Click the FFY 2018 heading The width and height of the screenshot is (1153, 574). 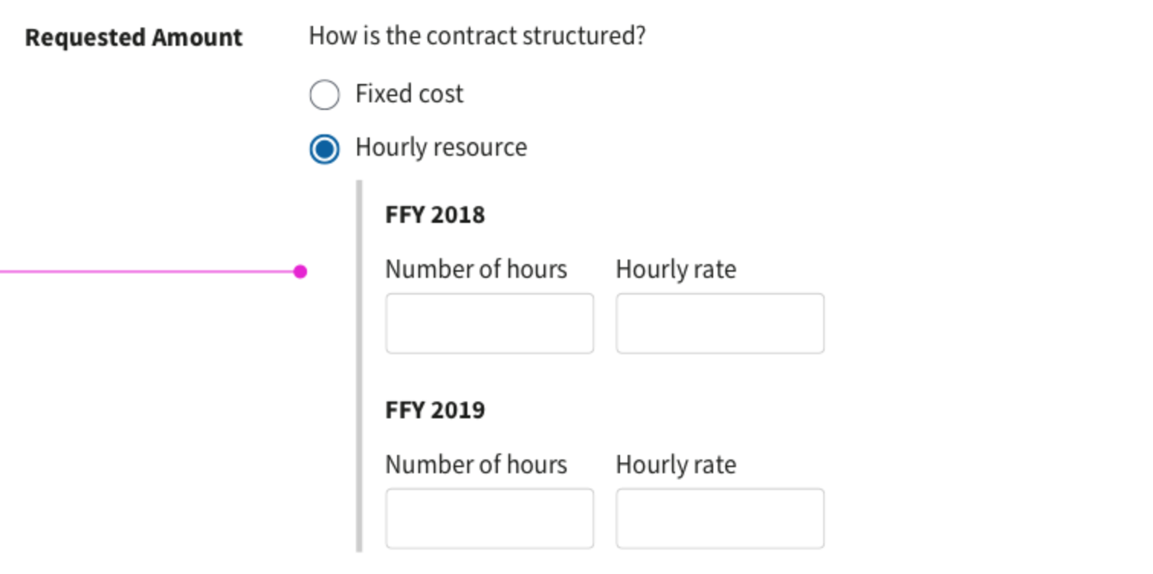pos(434,214)
